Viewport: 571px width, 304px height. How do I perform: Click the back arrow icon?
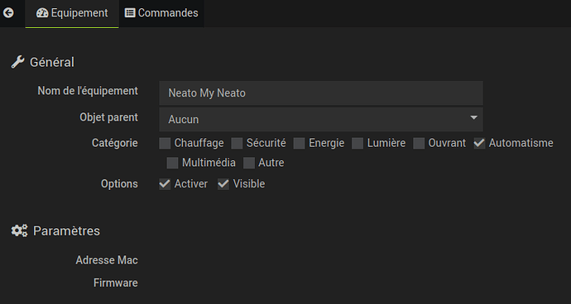pos(8,13)
